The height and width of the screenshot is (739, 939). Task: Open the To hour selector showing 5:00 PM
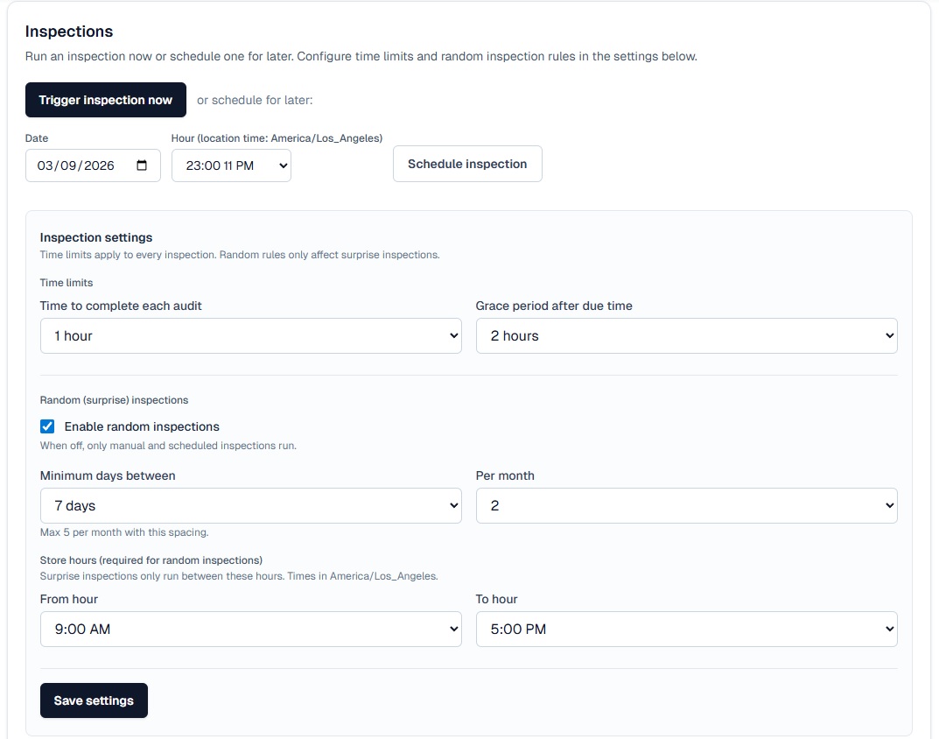coord(687,629)
